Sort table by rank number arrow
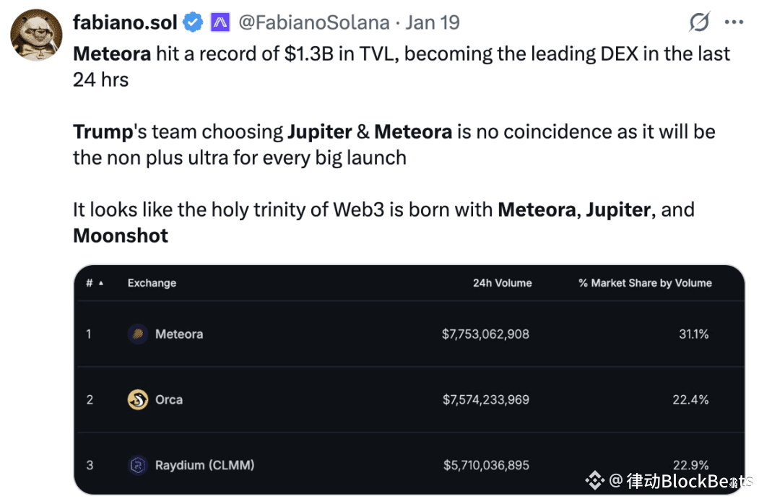The height and width of the screenshot is (499, 759). point(101,283)
